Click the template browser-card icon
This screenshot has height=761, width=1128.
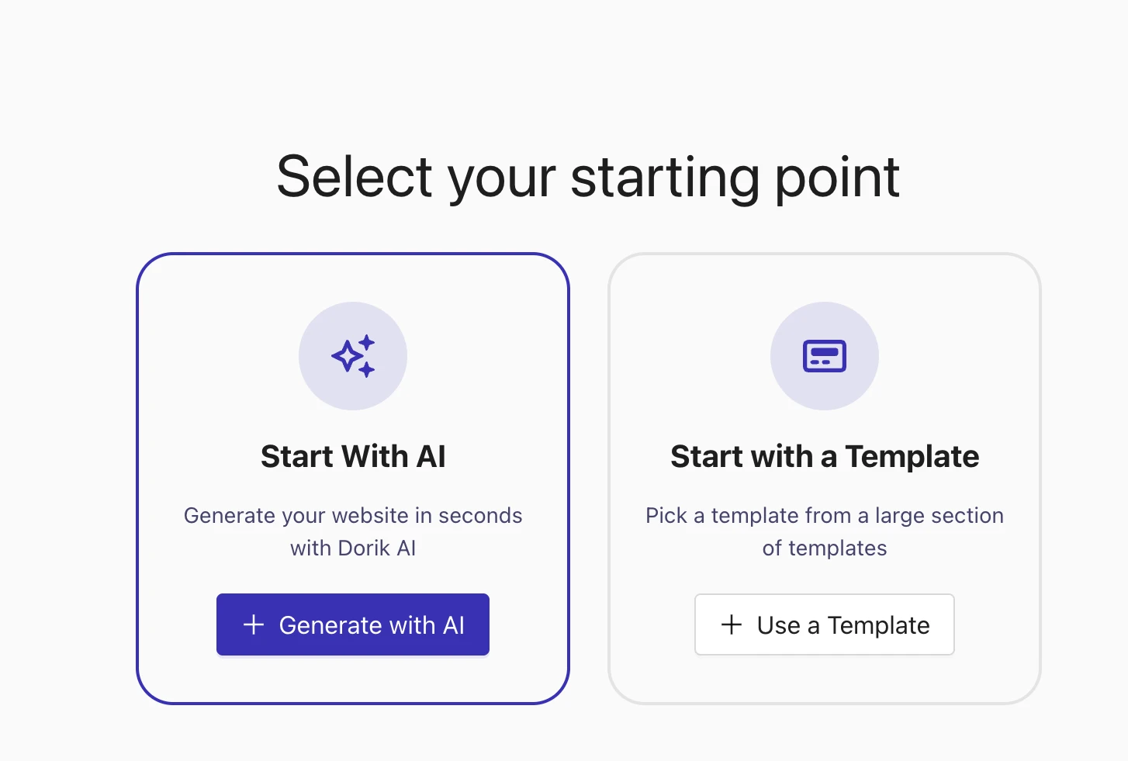tap(824, 356)
